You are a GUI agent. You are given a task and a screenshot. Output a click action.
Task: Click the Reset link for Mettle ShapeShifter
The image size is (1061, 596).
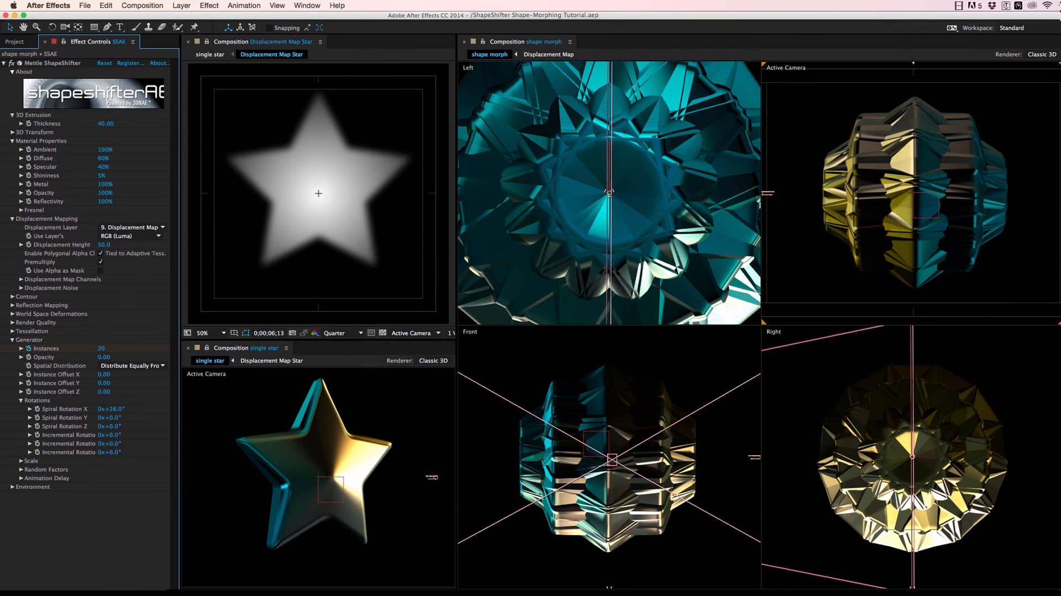(104, 63)
